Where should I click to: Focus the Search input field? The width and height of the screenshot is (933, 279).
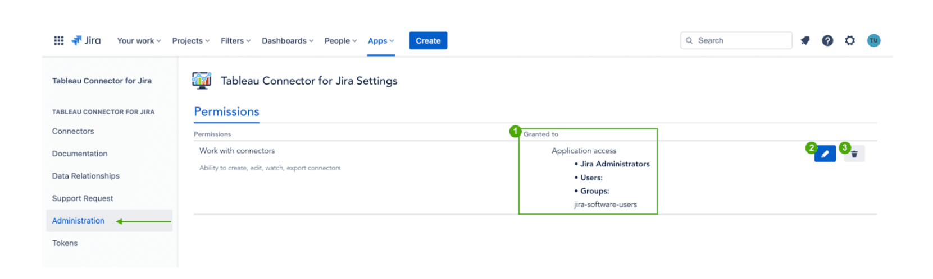(736, 40)
